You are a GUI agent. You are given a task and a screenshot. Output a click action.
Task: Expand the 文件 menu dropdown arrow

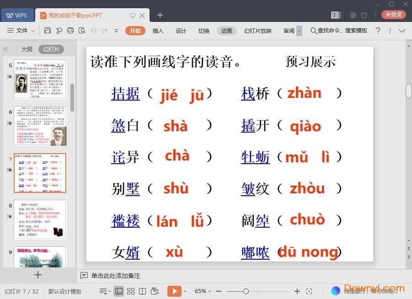pos(33,31)
